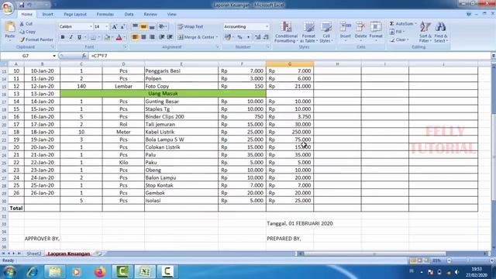This screenshot has height=279, width=496.
Task: Click the Wrap Text button
Action: [190, 26]
